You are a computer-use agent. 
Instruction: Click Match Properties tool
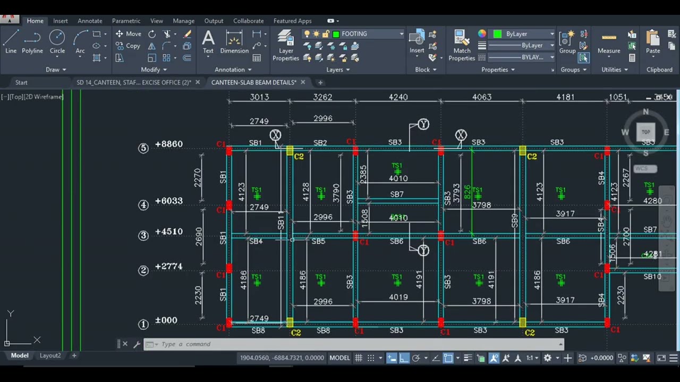pos(462,46)
